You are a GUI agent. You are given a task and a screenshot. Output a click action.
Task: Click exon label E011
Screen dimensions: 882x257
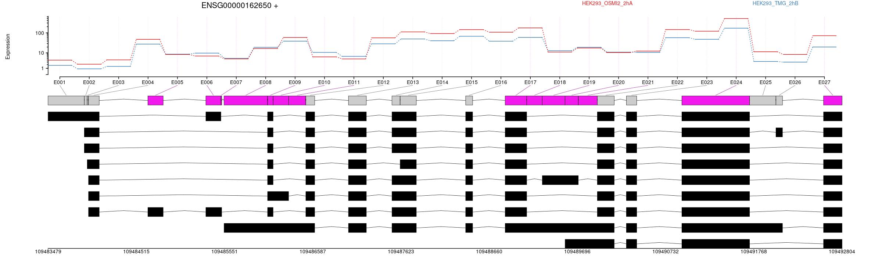[354, 82]
